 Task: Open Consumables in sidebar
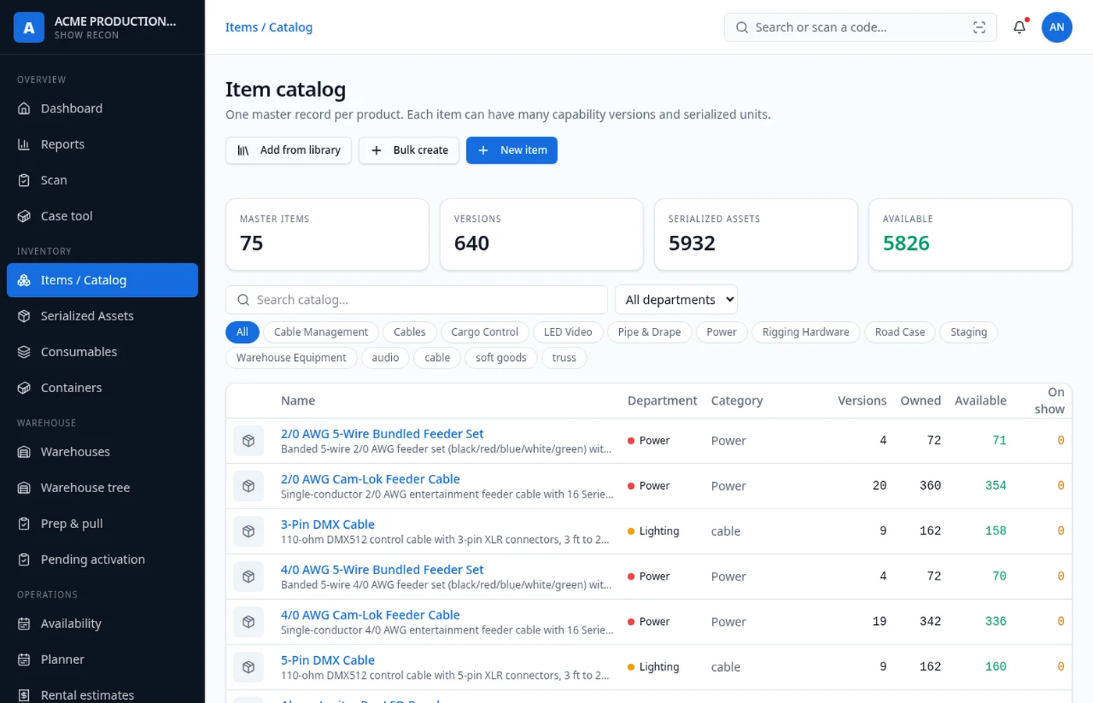[x=102, y=352]
